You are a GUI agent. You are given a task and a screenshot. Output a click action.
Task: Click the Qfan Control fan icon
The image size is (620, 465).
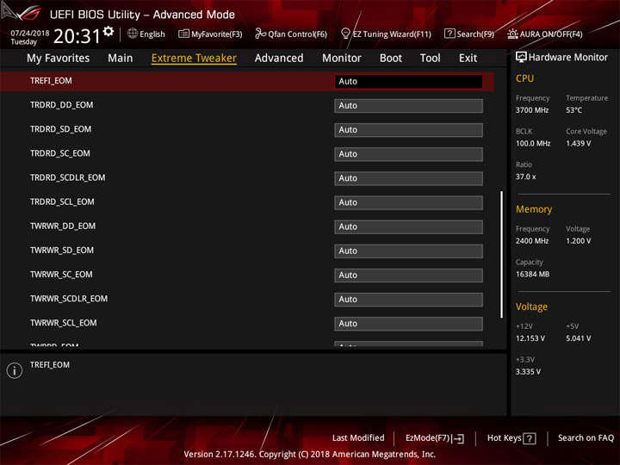tap(260, 34)
